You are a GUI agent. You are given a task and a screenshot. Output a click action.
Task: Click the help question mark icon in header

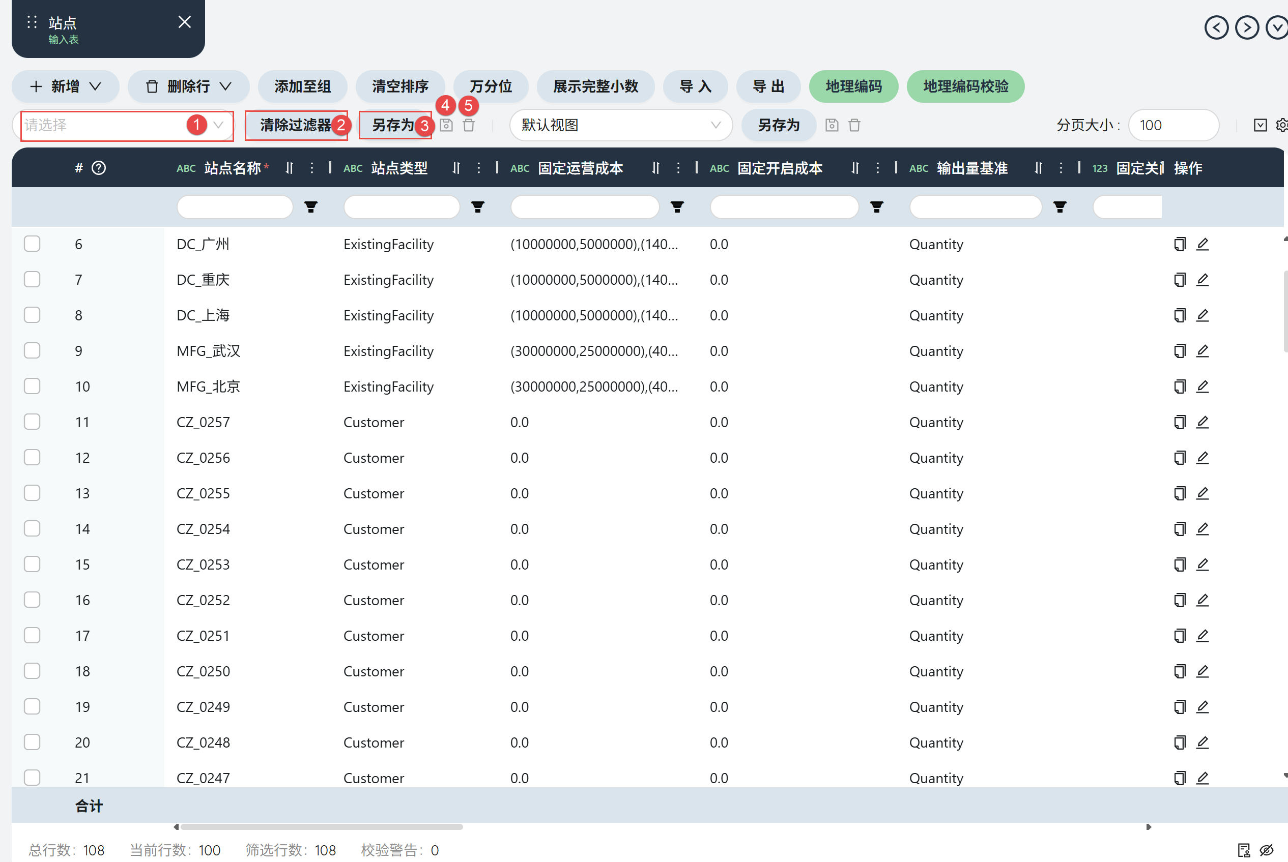point(98,168)
